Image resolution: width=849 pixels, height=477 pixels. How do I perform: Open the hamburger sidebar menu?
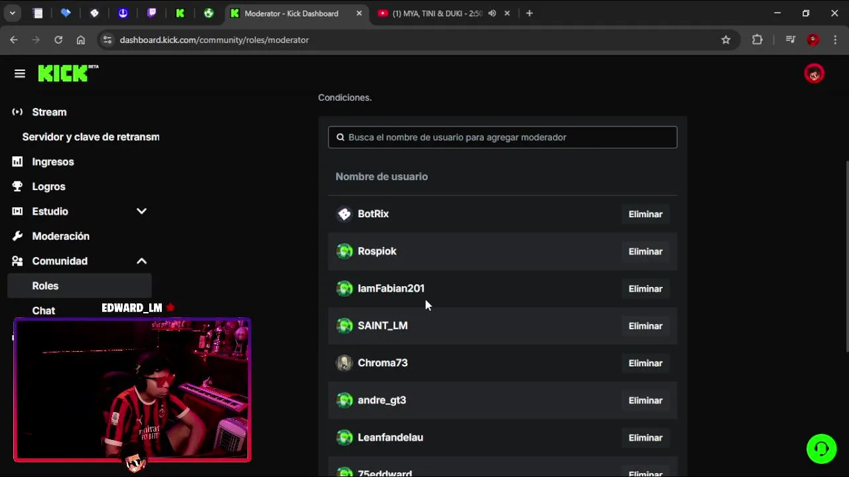(x=20, y=74)
